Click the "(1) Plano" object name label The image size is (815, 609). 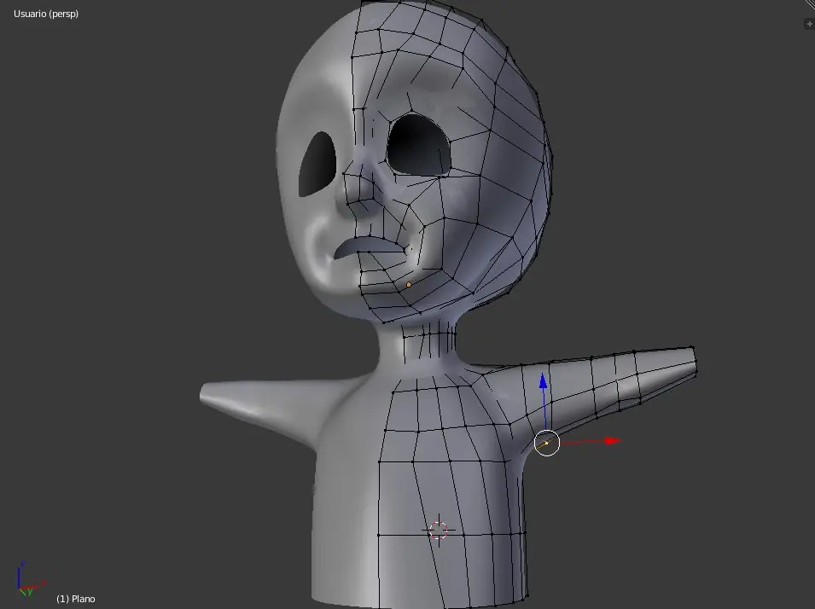[76, 599]
